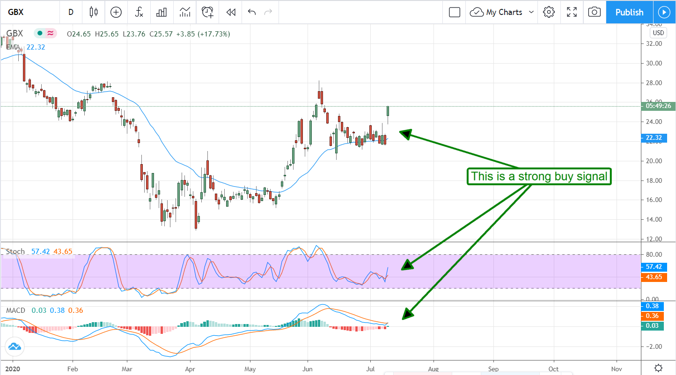676x375 pixels.
Task: Open the indicator templates icon
Action: click(184, 12)
